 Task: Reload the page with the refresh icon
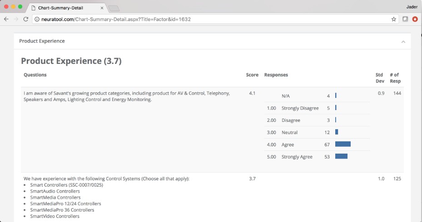[x=25, y=19]
